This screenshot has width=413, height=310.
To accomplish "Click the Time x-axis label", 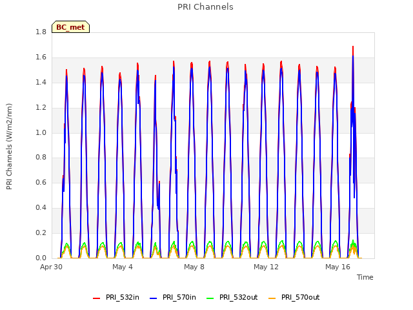I will (365, 277).
